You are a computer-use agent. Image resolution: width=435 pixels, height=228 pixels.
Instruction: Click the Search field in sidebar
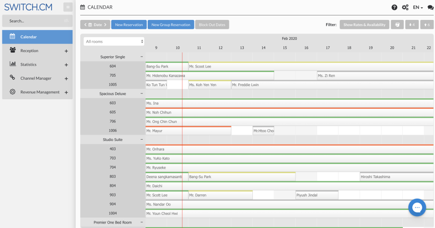38,21
